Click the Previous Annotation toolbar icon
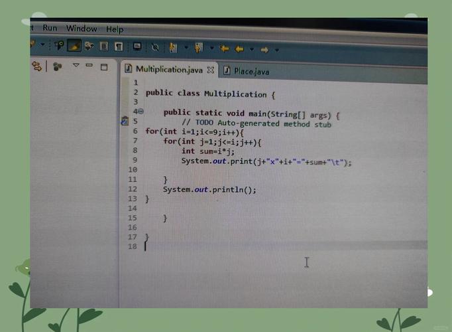Image resolution: width=452 pixels, height=332 pixels. tap(199, 48)
